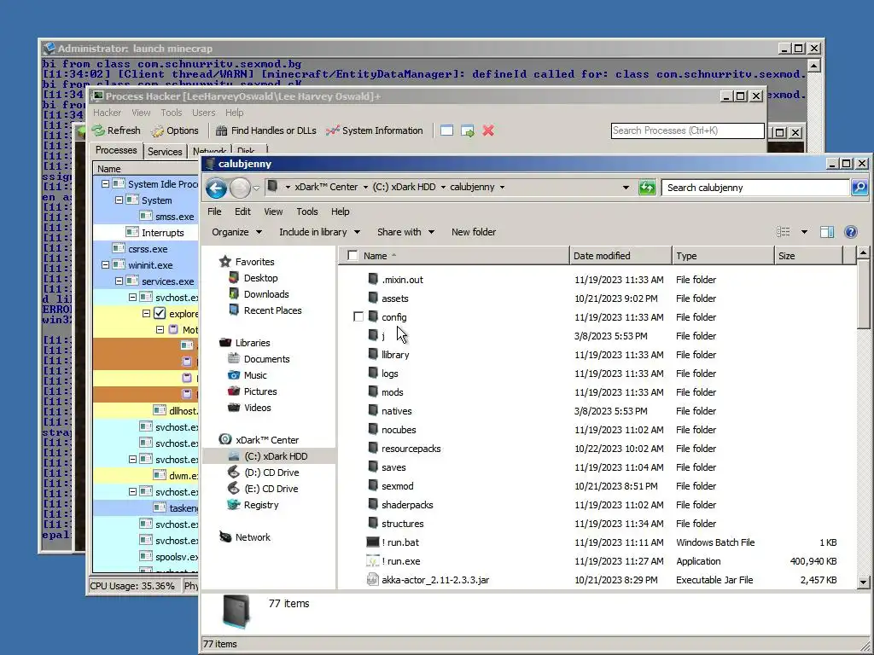Open Tools menu in Explorer

click(307, 212)
